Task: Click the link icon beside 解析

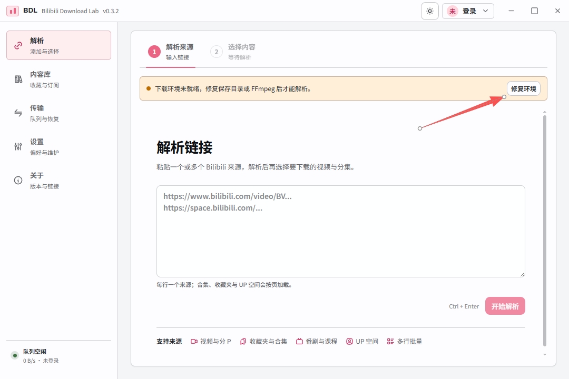Action: (18, 45)
